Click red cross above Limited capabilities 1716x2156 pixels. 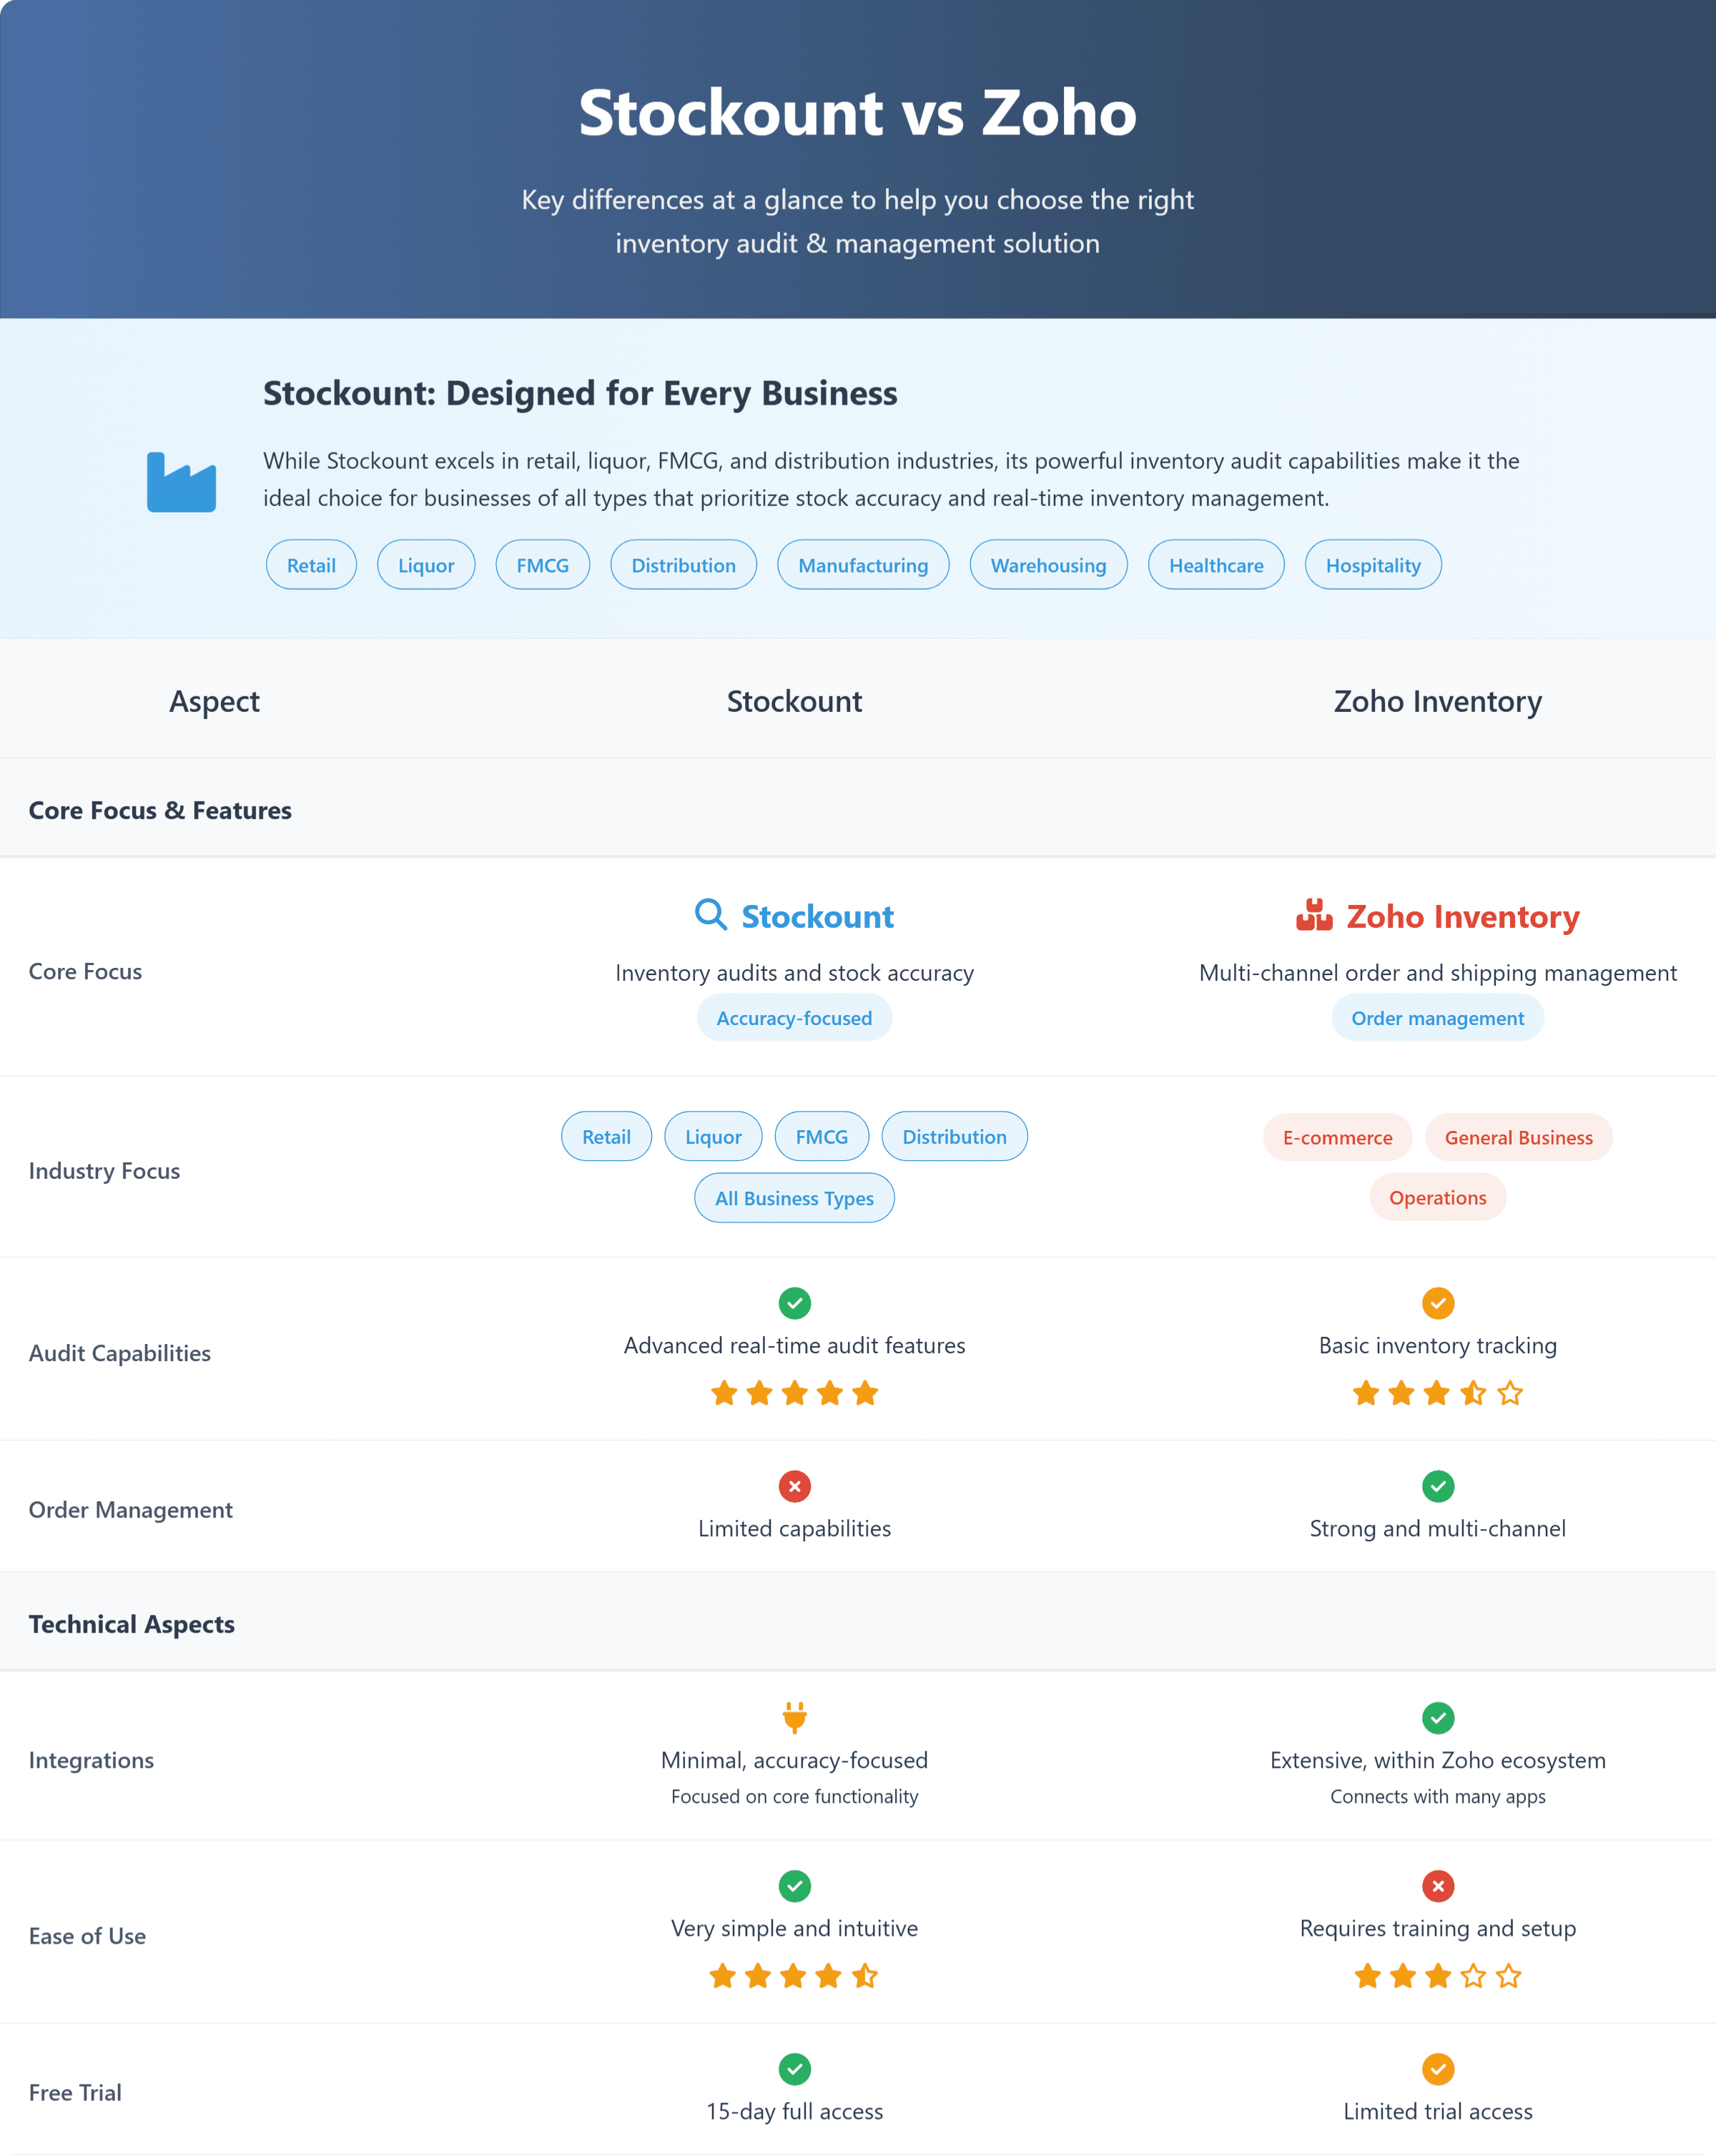click(795, 1486)
